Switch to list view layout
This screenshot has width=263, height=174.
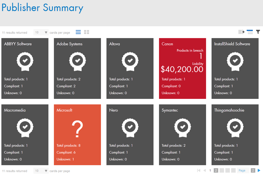click(x=78, y=32)
